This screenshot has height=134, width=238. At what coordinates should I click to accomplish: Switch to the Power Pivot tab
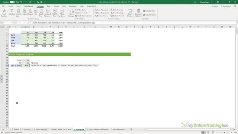pyautogui.click(x=91, y=6)
